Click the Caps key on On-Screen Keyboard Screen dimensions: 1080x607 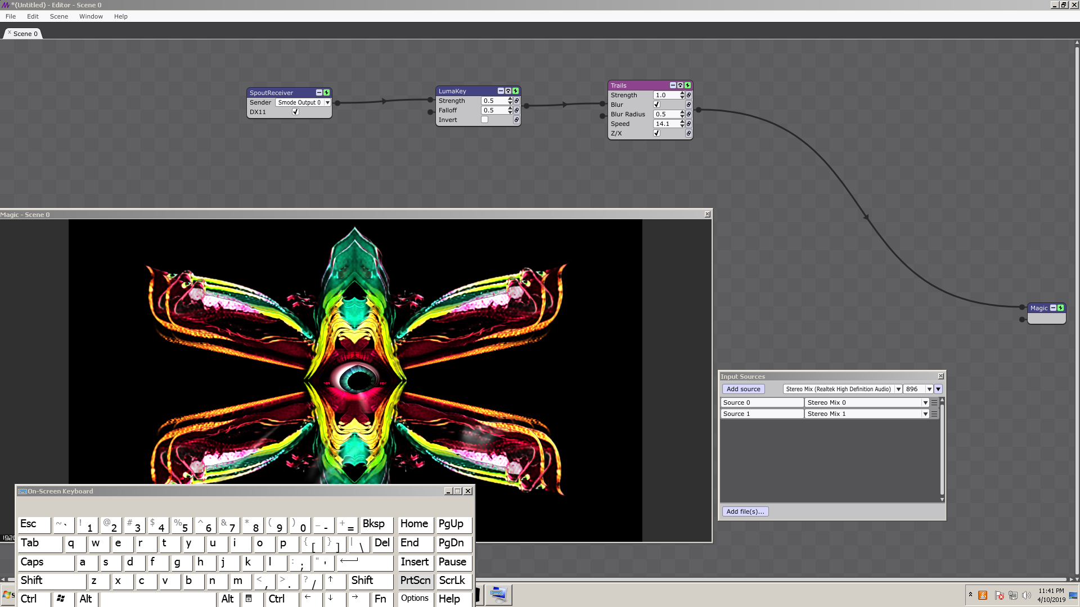point(46,563)
